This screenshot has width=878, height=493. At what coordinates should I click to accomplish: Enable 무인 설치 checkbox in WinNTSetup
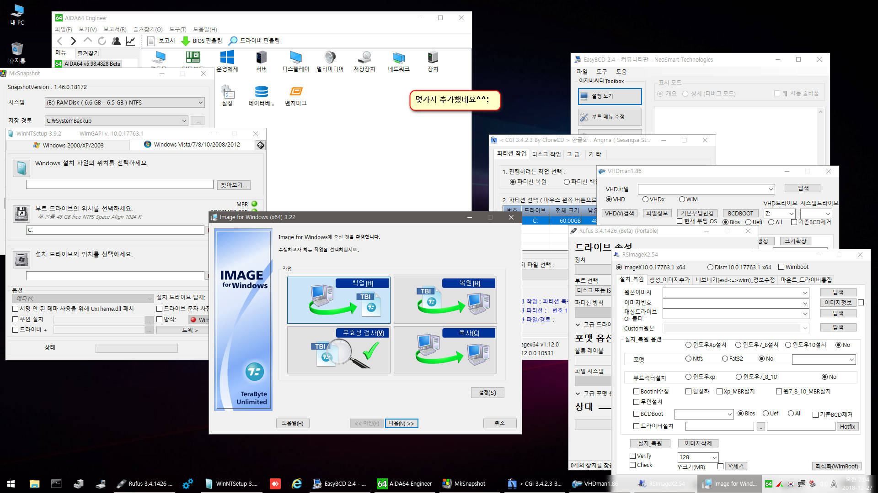coord(27,320)
